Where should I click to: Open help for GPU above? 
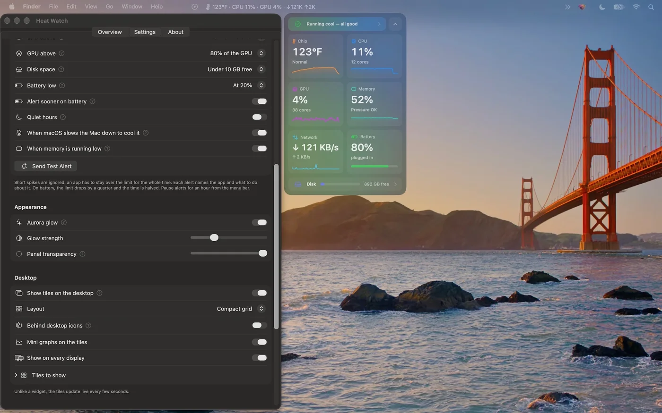coord(61,53)
